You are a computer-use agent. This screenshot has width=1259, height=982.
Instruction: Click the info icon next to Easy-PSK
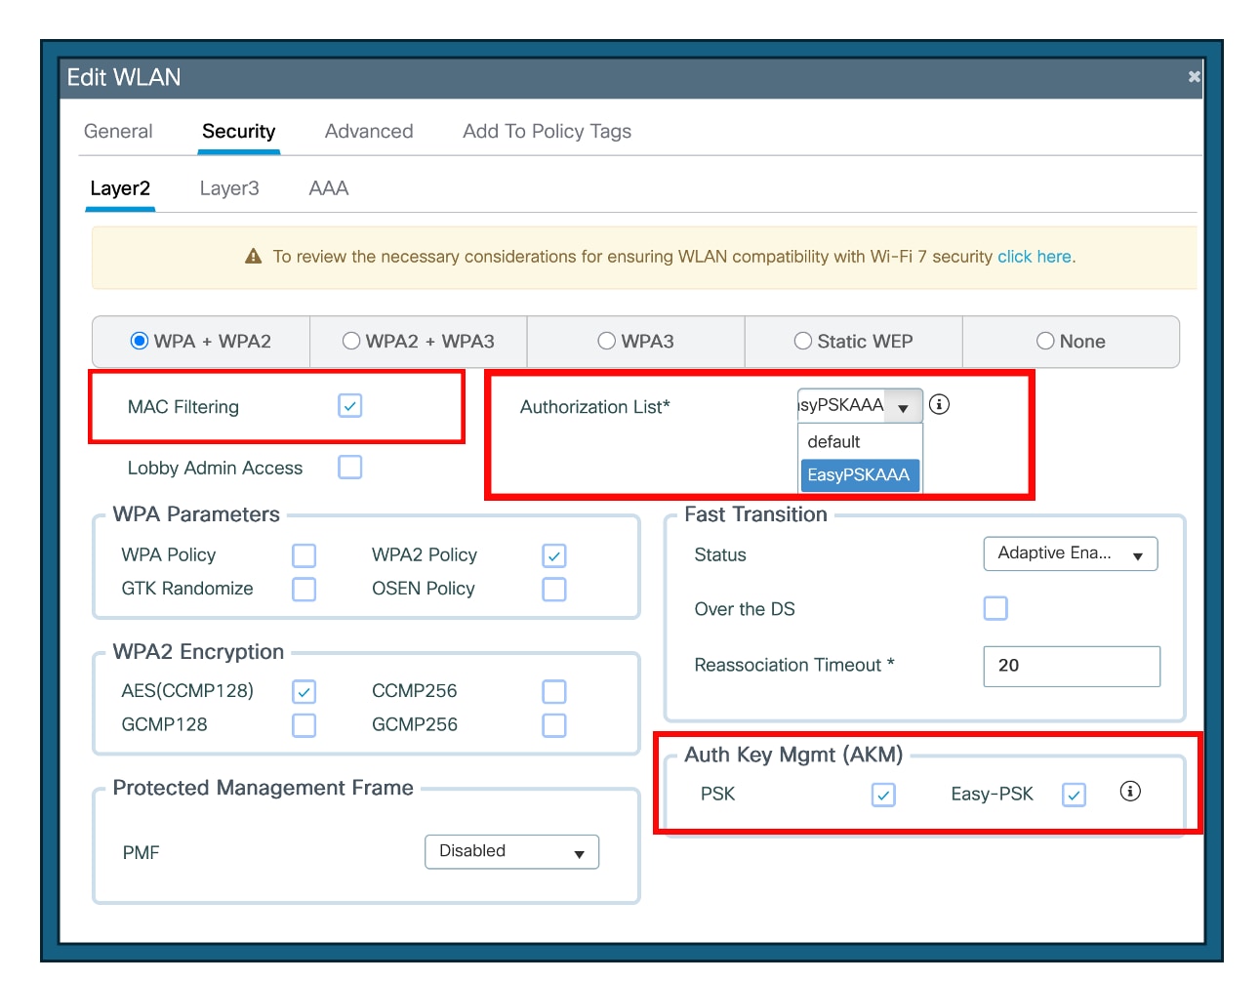point(1130,792)
